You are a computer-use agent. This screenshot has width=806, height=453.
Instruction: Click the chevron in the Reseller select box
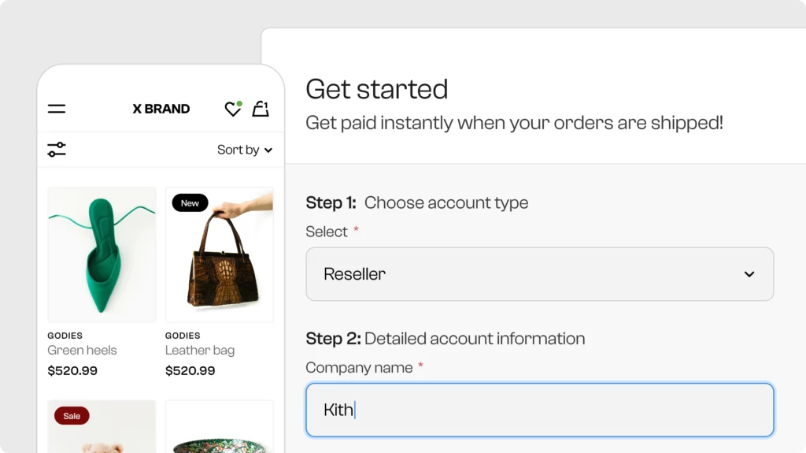(x=749, y=274)
